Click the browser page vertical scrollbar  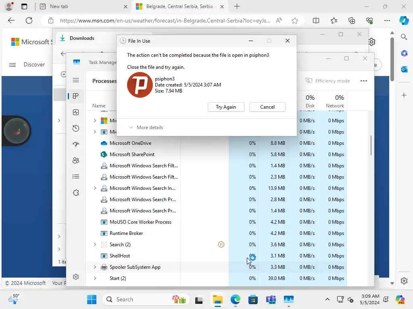point(392,60)
